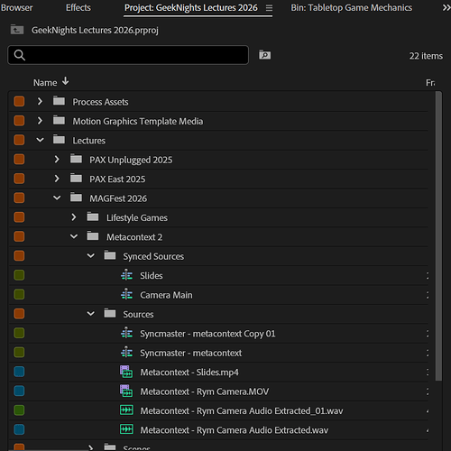This screenshot has height=451, width=451.
Task: Click orange label swatch for Lectures bin
Action: coord(19,140)
